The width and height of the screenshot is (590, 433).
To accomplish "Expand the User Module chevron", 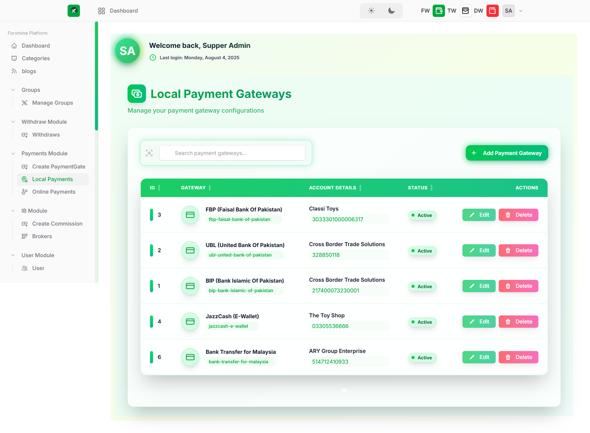I will 13,255.
